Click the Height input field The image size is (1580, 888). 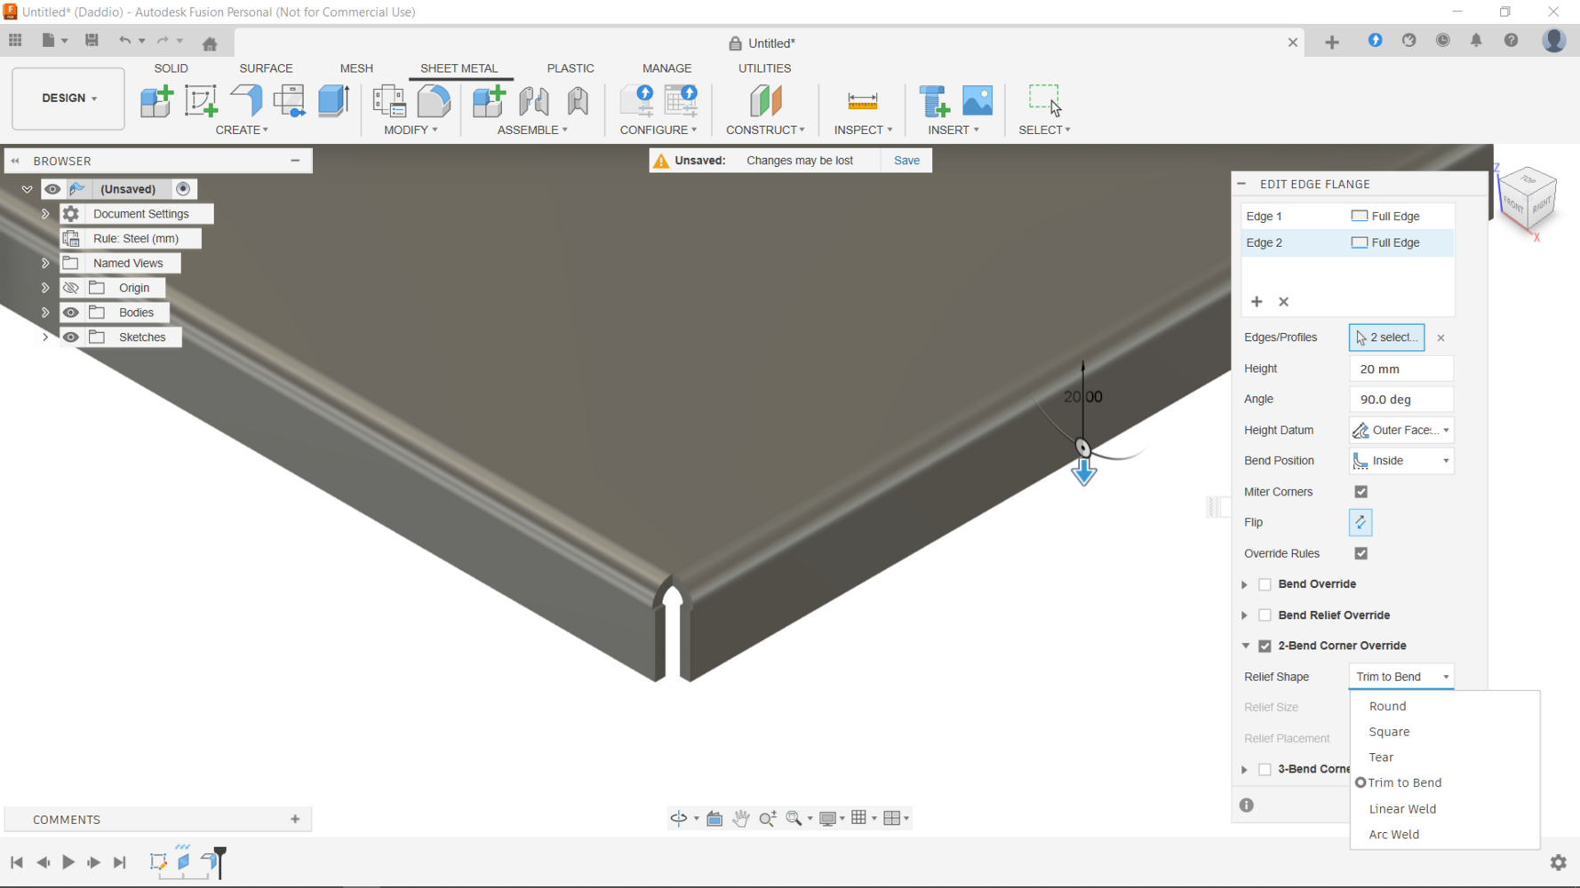1400,369
